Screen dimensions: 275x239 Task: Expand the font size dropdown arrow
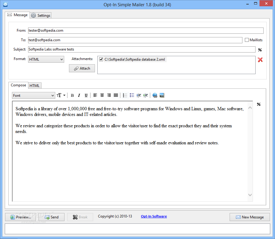tap(64, 95)
